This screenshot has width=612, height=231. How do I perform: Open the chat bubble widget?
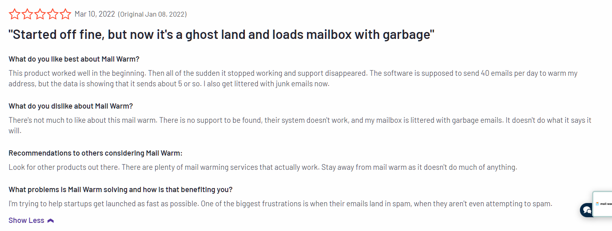pyautogui.click(x=586, y=210)
